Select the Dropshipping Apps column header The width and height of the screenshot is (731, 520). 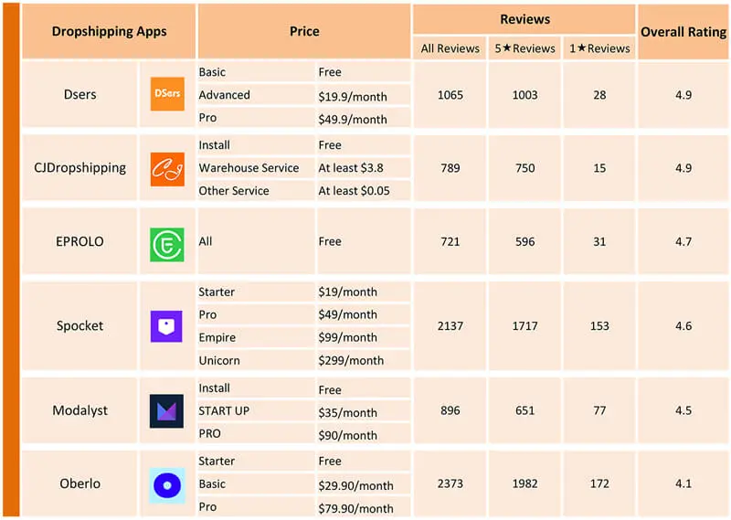[x=109, y=31]
